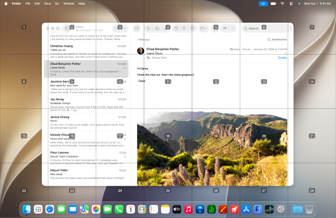This screenshot has width=336, height=218.
Task: Open Numbers from the Dock
Action: coord(211,209)
